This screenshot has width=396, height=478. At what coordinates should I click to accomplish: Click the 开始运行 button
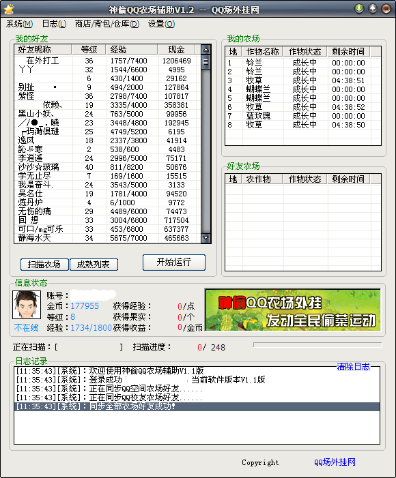(173, 262)
